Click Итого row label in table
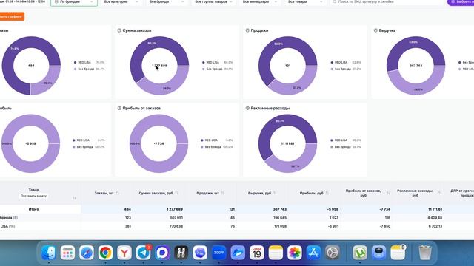 (x=33, y=209)
